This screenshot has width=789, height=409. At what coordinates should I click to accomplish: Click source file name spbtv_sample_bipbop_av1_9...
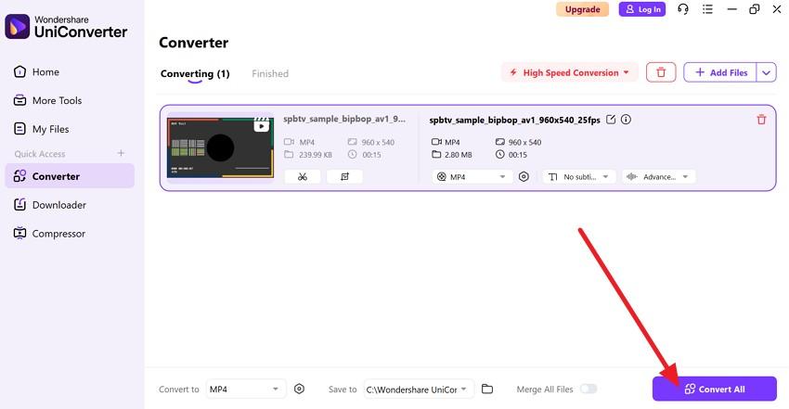point(344,119)
